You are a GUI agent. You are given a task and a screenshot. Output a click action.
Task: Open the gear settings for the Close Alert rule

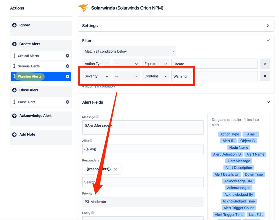coord(67,102)
